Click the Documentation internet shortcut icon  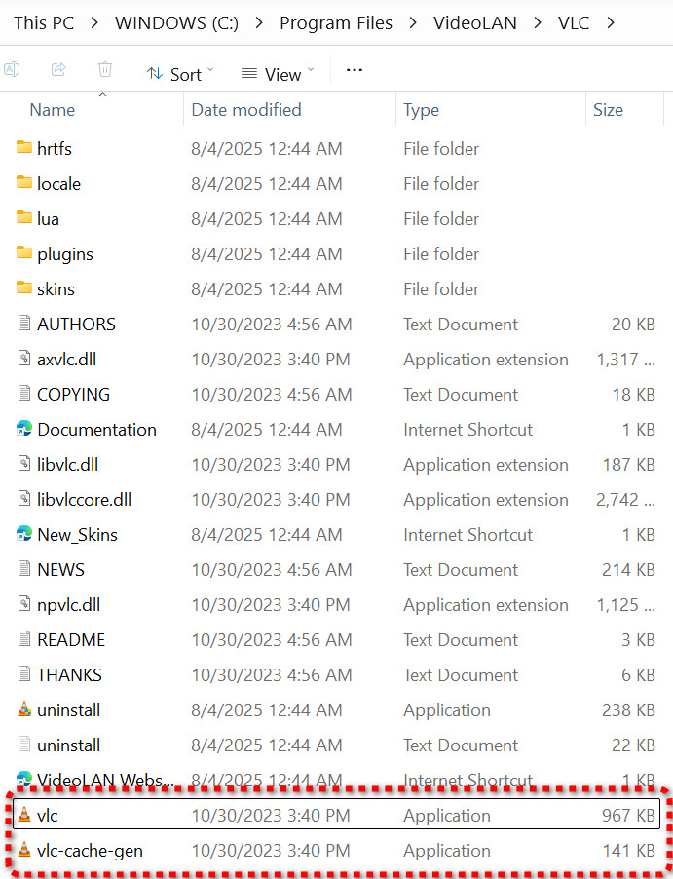pos(24,429)
